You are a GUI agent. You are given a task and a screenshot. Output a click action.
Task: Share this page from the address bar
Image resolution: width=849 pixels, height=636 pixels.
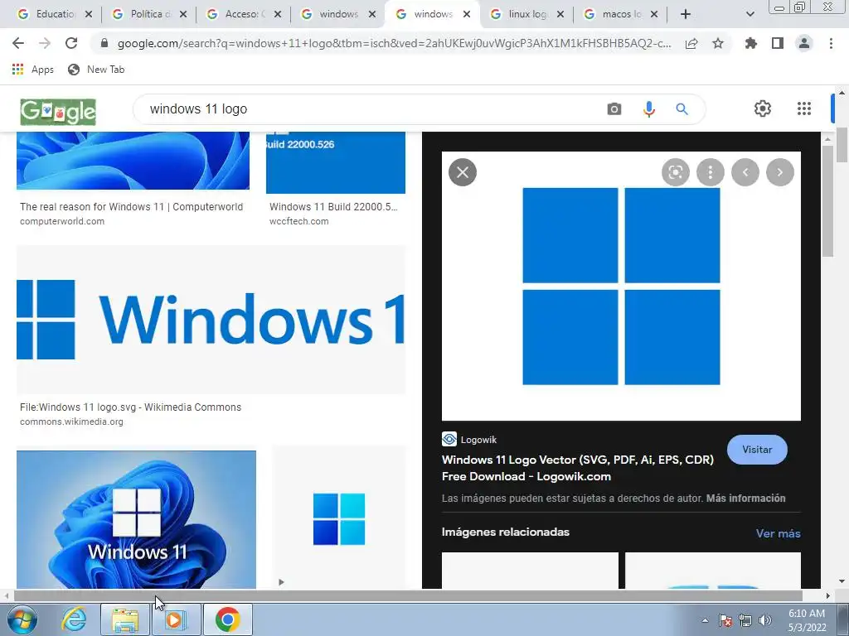691,44
